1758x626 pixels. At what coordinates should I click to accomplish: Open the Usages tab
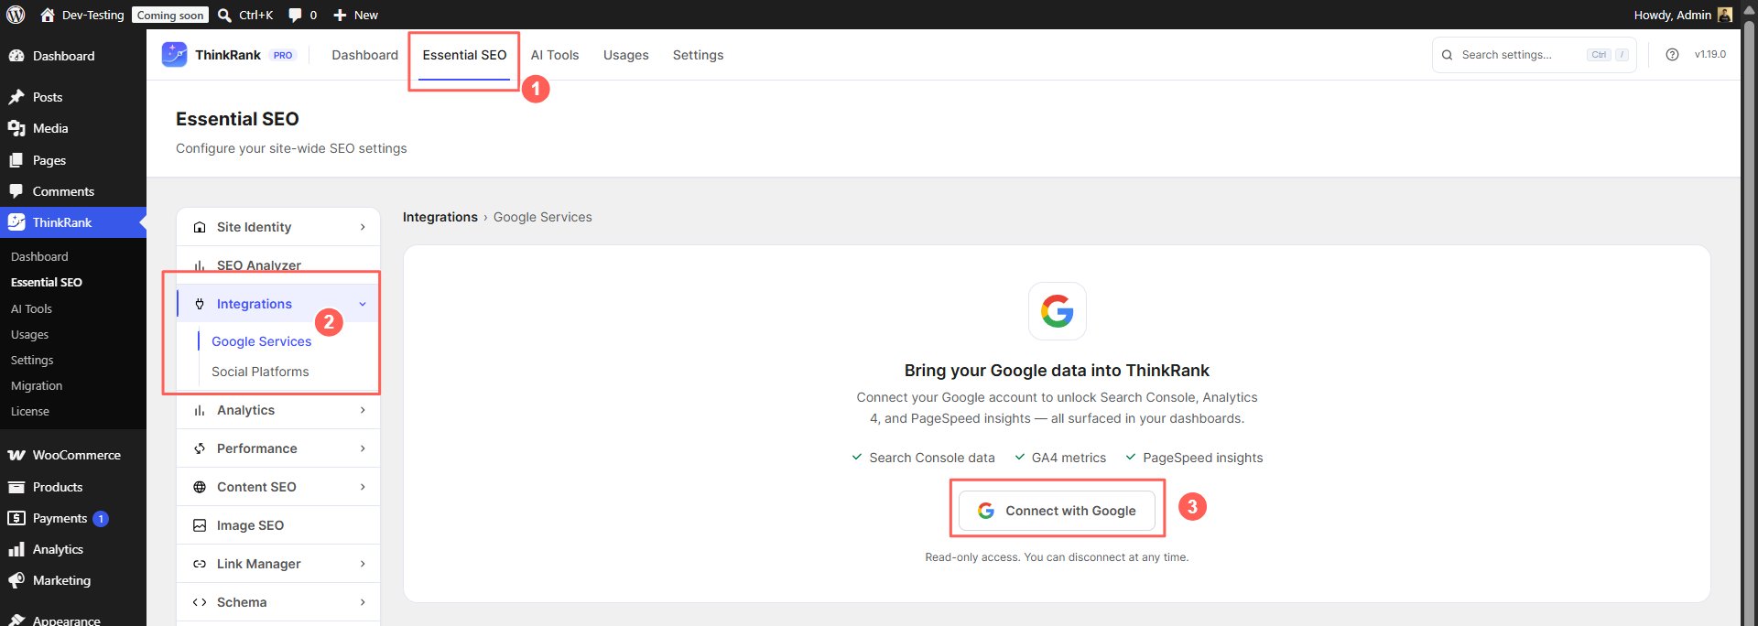pyautogui.click(x=626, y=55)
